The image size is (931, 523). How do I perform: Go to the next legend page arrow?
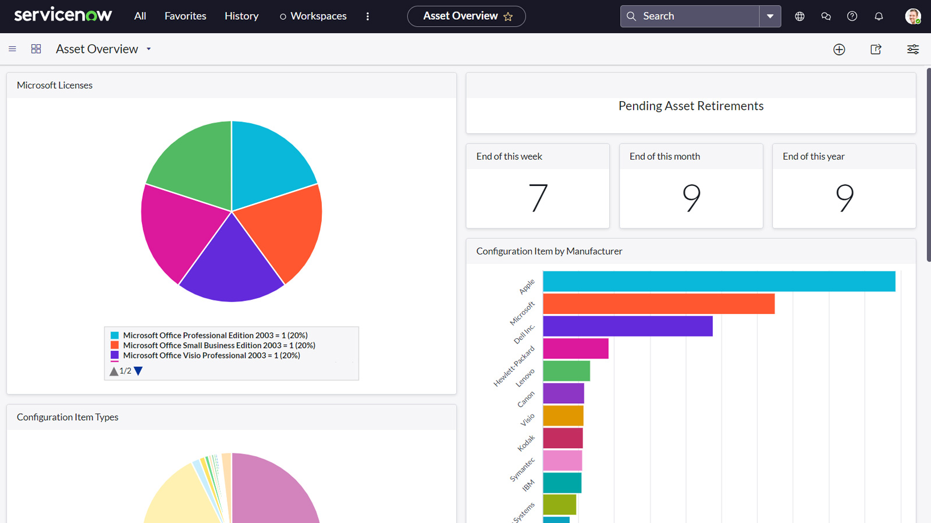coord(138,371)
